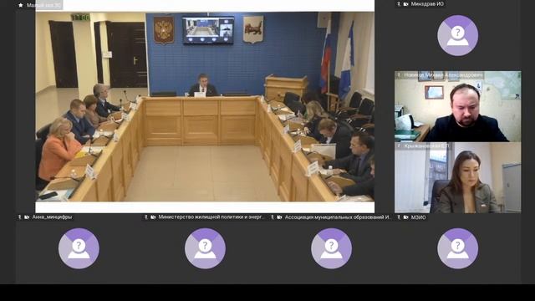Click camera-off icon beside Министерство жилищной политики
This screenshot has width=535, height=301.
[153, 217]
